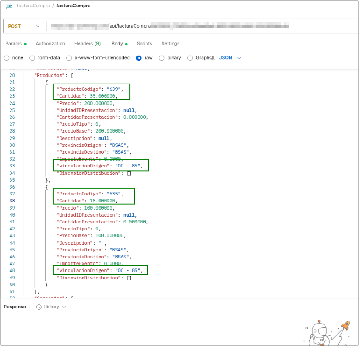Open the request Settings tab

click(x=170, y=44)
